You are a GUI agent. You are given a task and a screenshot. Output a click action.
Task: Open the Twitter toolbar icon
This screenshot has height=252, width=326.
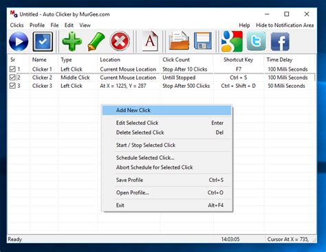coord(257,41)
